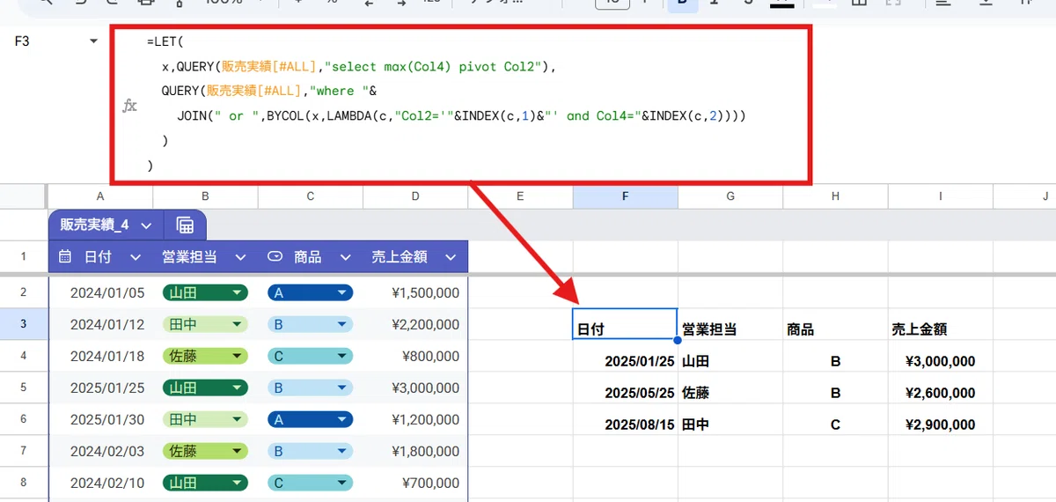Open the name box dropdown arrow
This screenshot has width=1056, height=502.
click(x=94, y=41)
